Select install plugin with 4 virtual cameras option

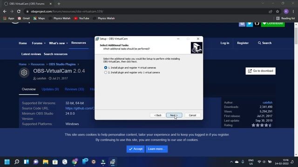point(106,68)
